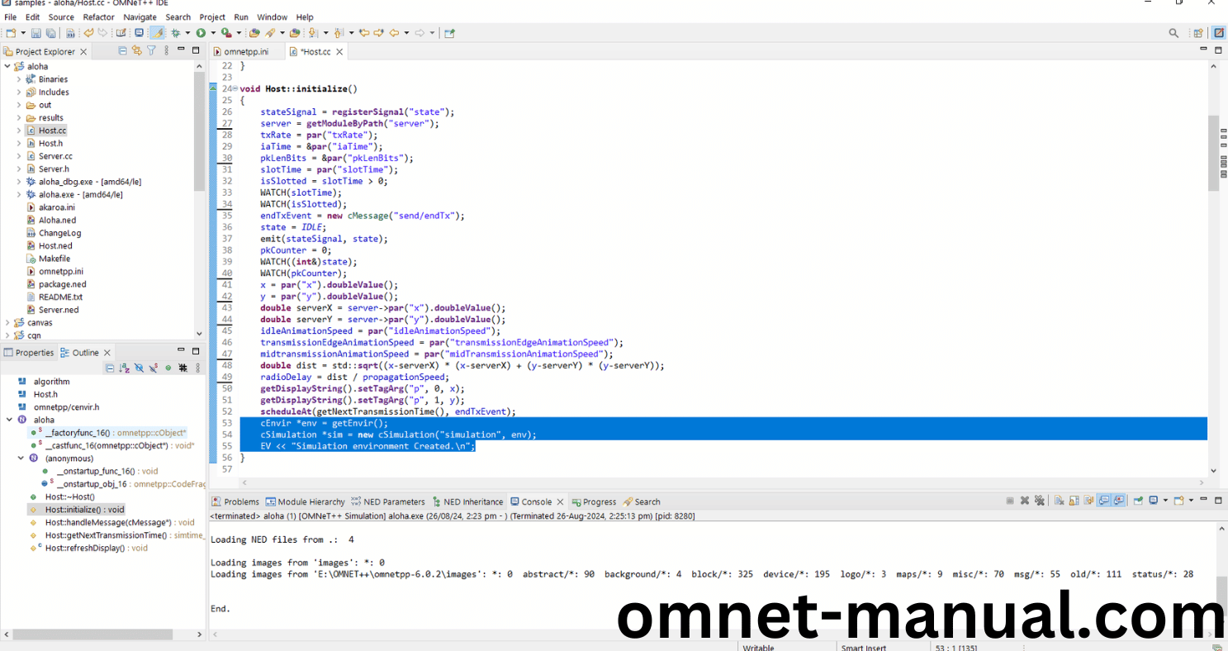Click the search magnifier icon at top right

[1173, 33]
